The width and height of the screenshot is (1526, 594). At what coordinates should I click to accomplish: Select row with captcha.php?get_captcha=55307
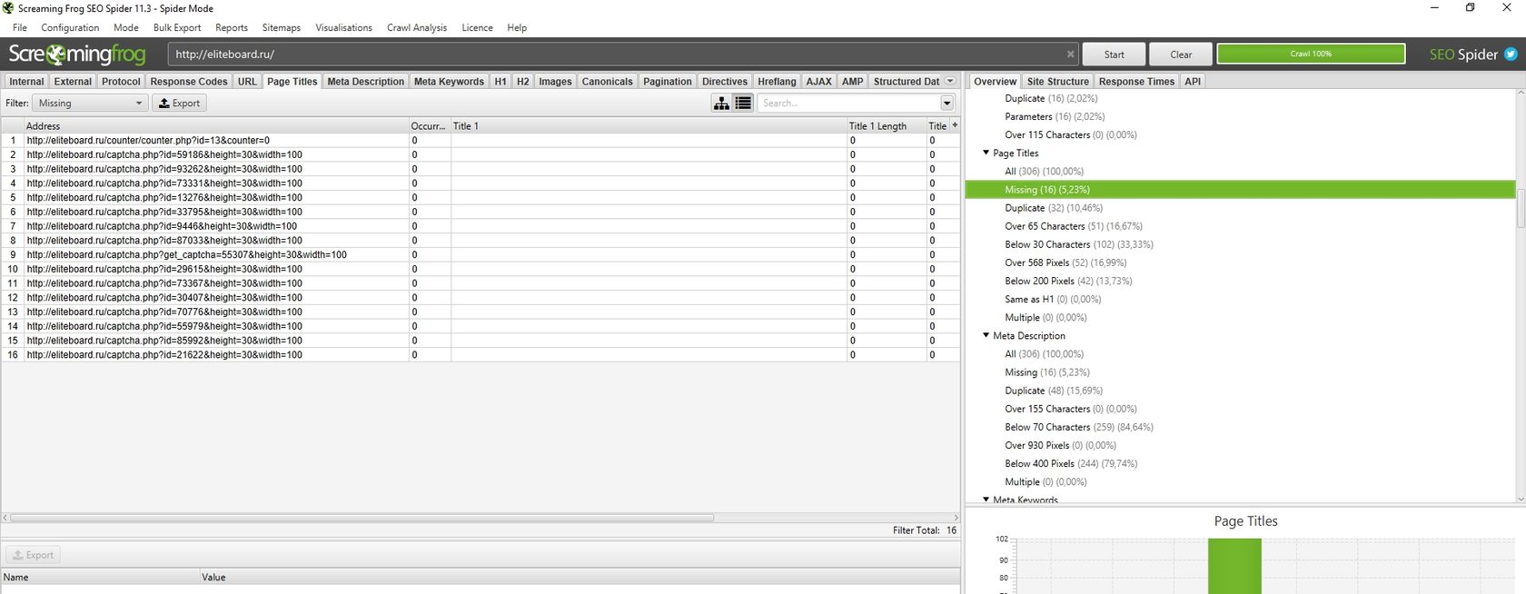[480, 255]
